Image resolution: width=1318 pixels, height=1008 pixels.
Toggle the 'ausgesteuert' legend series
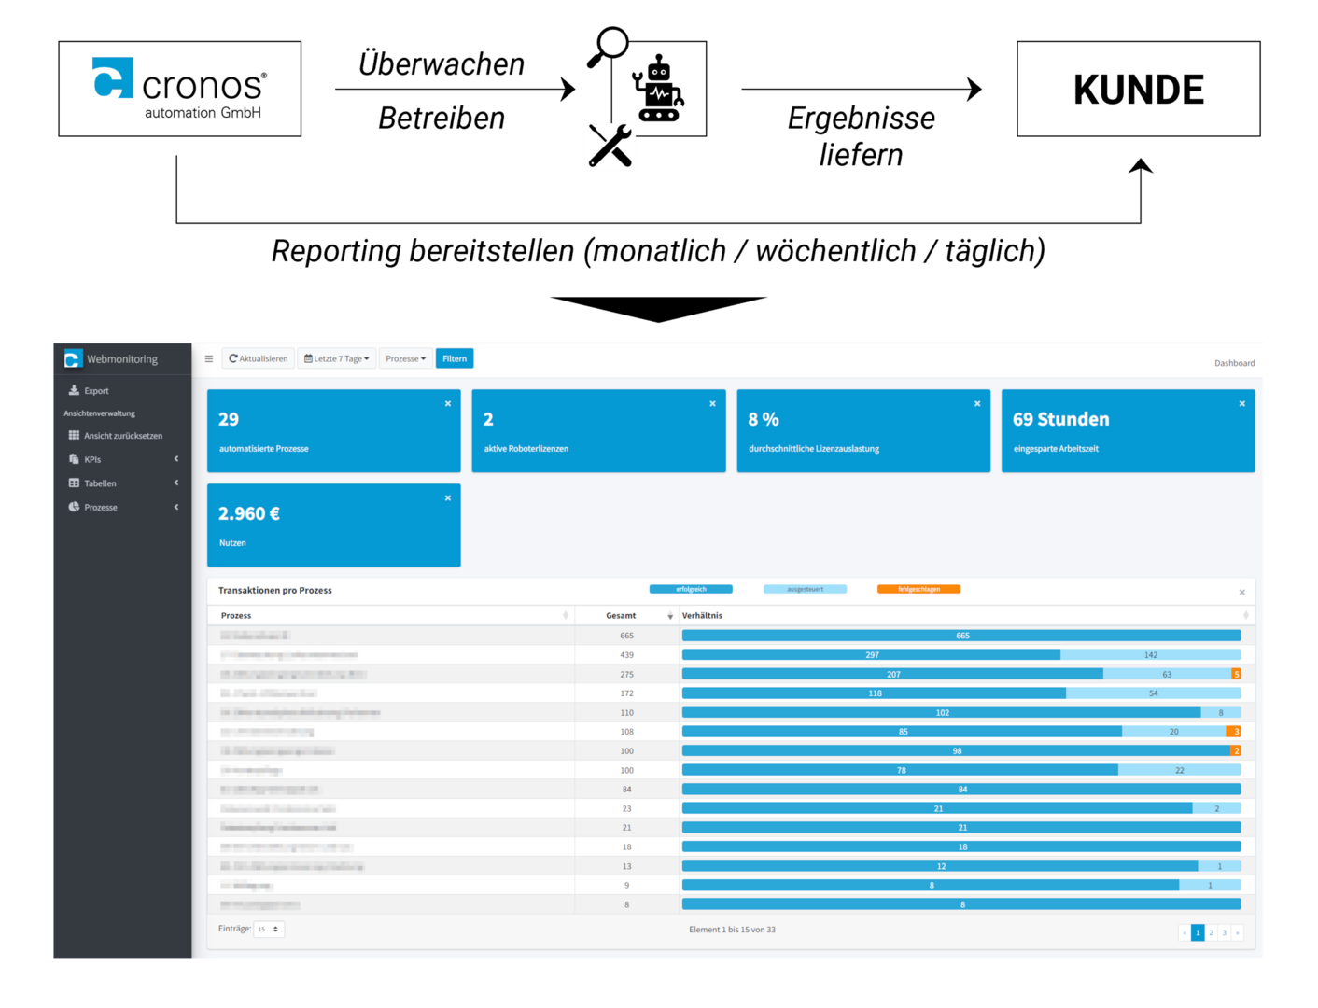[x=805, y=589]
